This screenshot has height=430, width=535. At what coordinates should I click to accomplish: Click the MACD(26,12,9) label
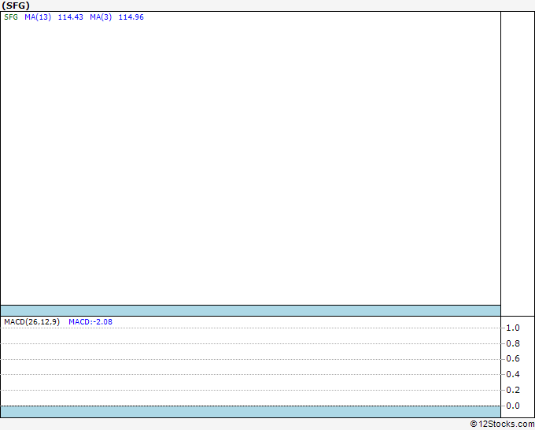point(31,322)
